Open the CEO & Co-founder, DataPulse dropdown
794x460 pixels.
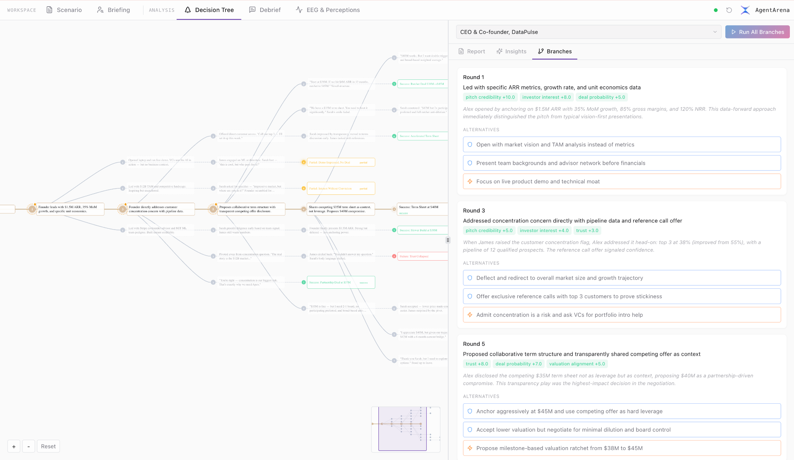588,32
